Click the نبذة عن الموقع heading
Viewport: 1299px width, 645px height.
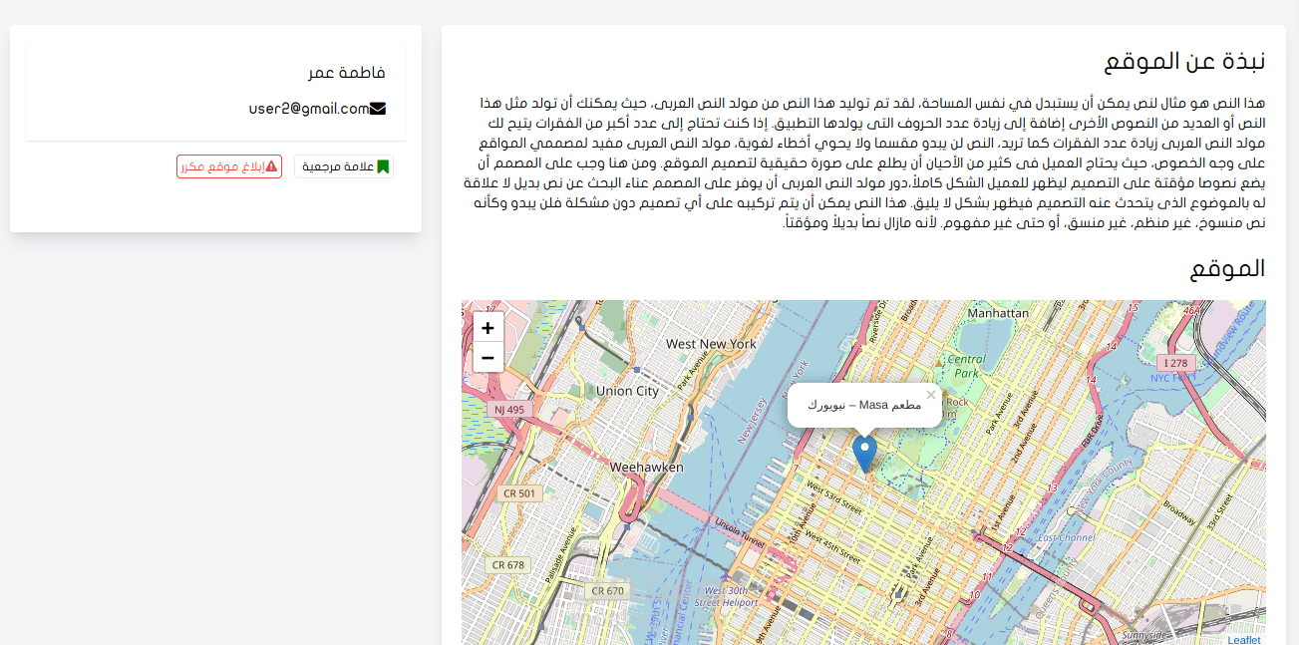[1185, 61]
